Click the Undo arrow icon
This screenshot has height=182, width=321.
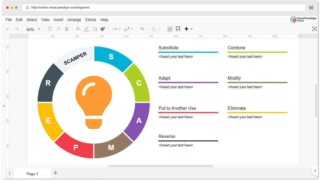click(x=9, y=29)
